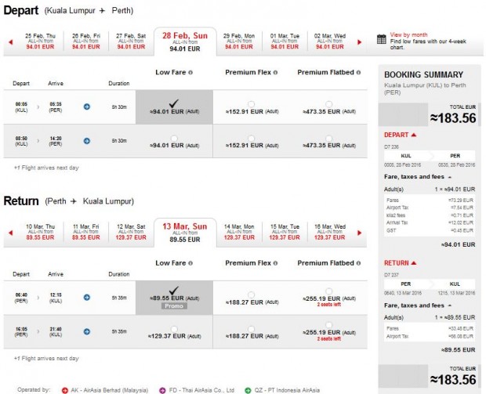Screen dimensions: 486x394
Task: Click the bottom TOTAL EUR 183.56 amount
Action: point(453,380)
